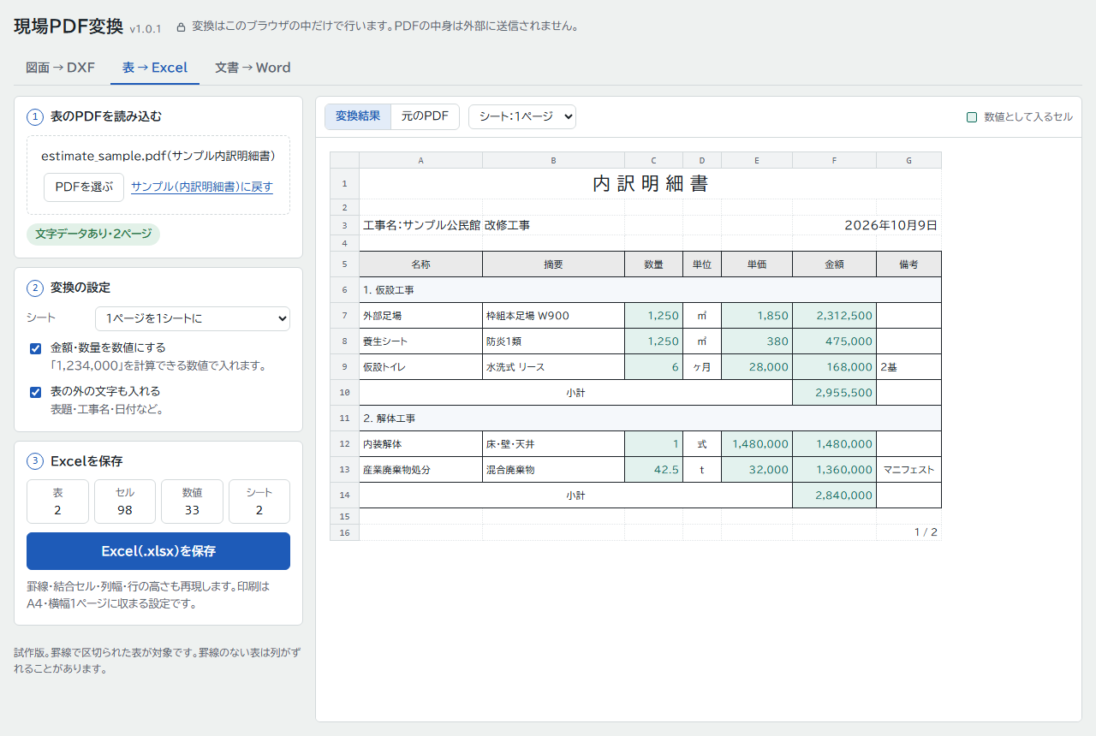Open the シート:1ページ dropdown
The image size is (1096, 736).
(x=522, y=116)
